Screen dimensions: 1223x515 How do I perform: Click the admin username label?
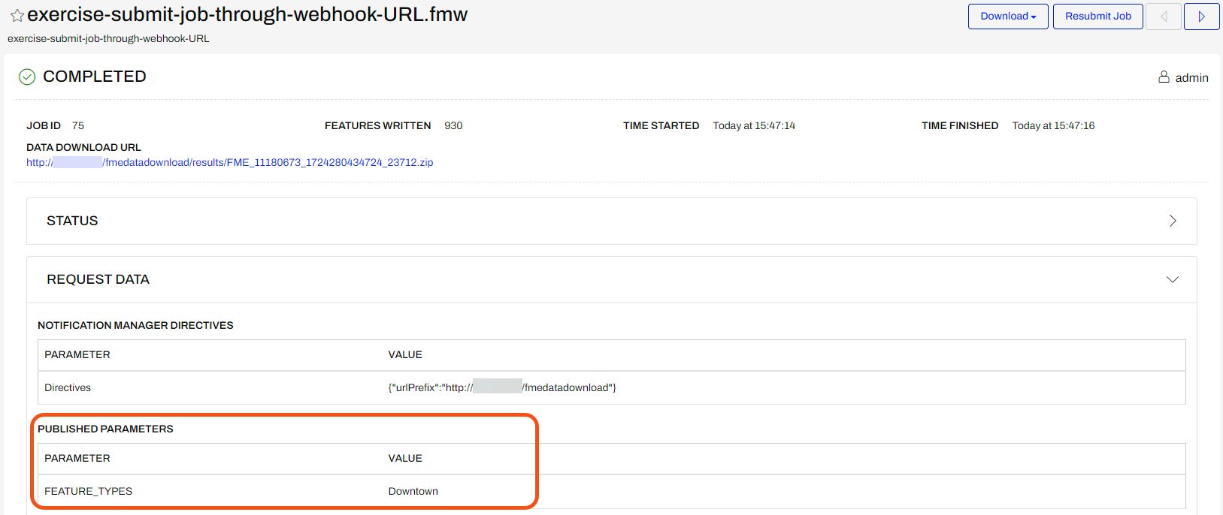coord(1191,78)
